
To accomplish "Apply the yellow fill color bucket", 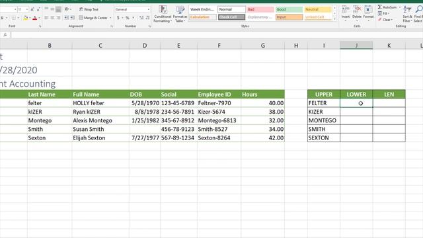I will tap(25, 18).
